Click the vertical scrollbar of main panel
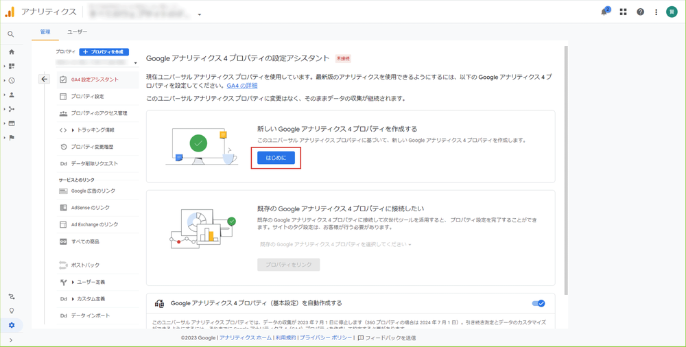686x347 pixels. point(566,171)
